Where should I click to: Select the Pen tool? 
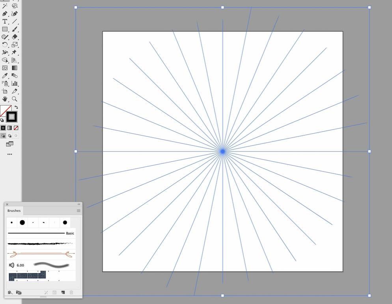tap(5, 14)
